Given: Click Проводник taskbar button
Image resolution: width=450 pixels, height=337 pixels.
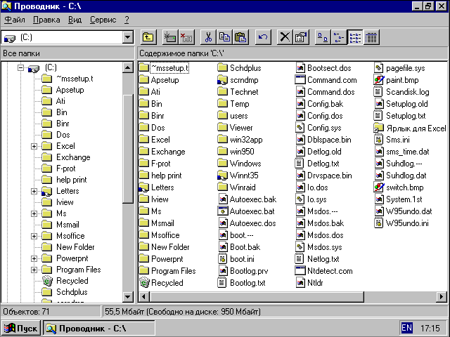Looking at the screenshot, I should click(x=85, y=328).
